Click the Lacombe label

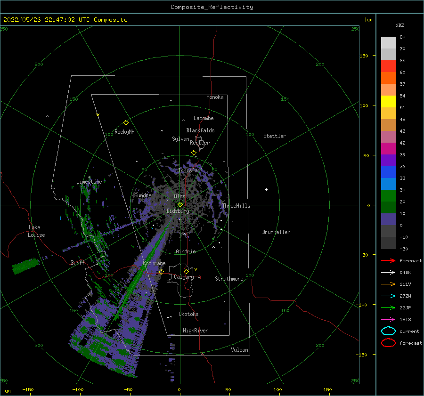[204, 118]
